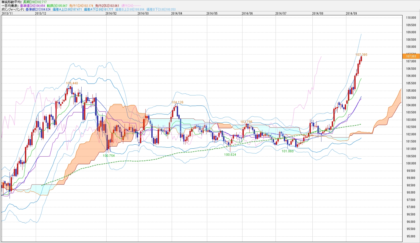This screenshot has height=243, width=420.
Task: Click the 2014/02 date axis label
Action: pyautogui.click(x=111, y=13)
